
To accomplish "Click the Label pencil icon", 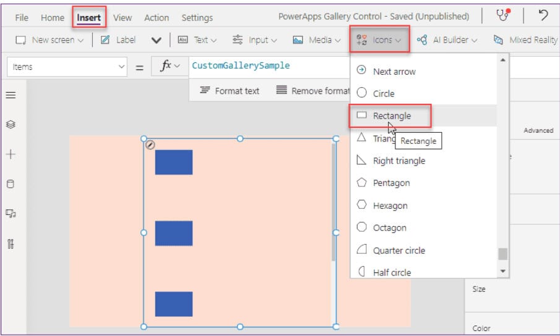I will coord(105,40).
